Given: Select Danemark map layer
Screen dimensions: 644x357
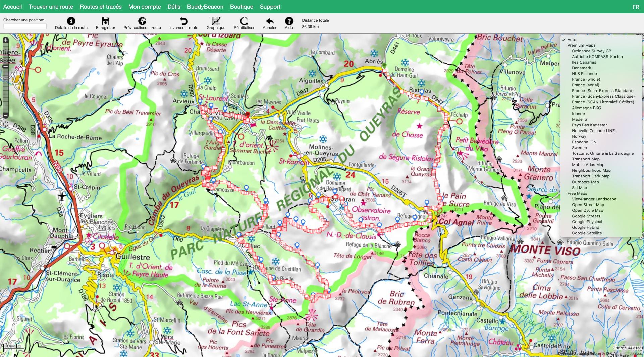Looking at the screenshot, I should pos(582,68).
